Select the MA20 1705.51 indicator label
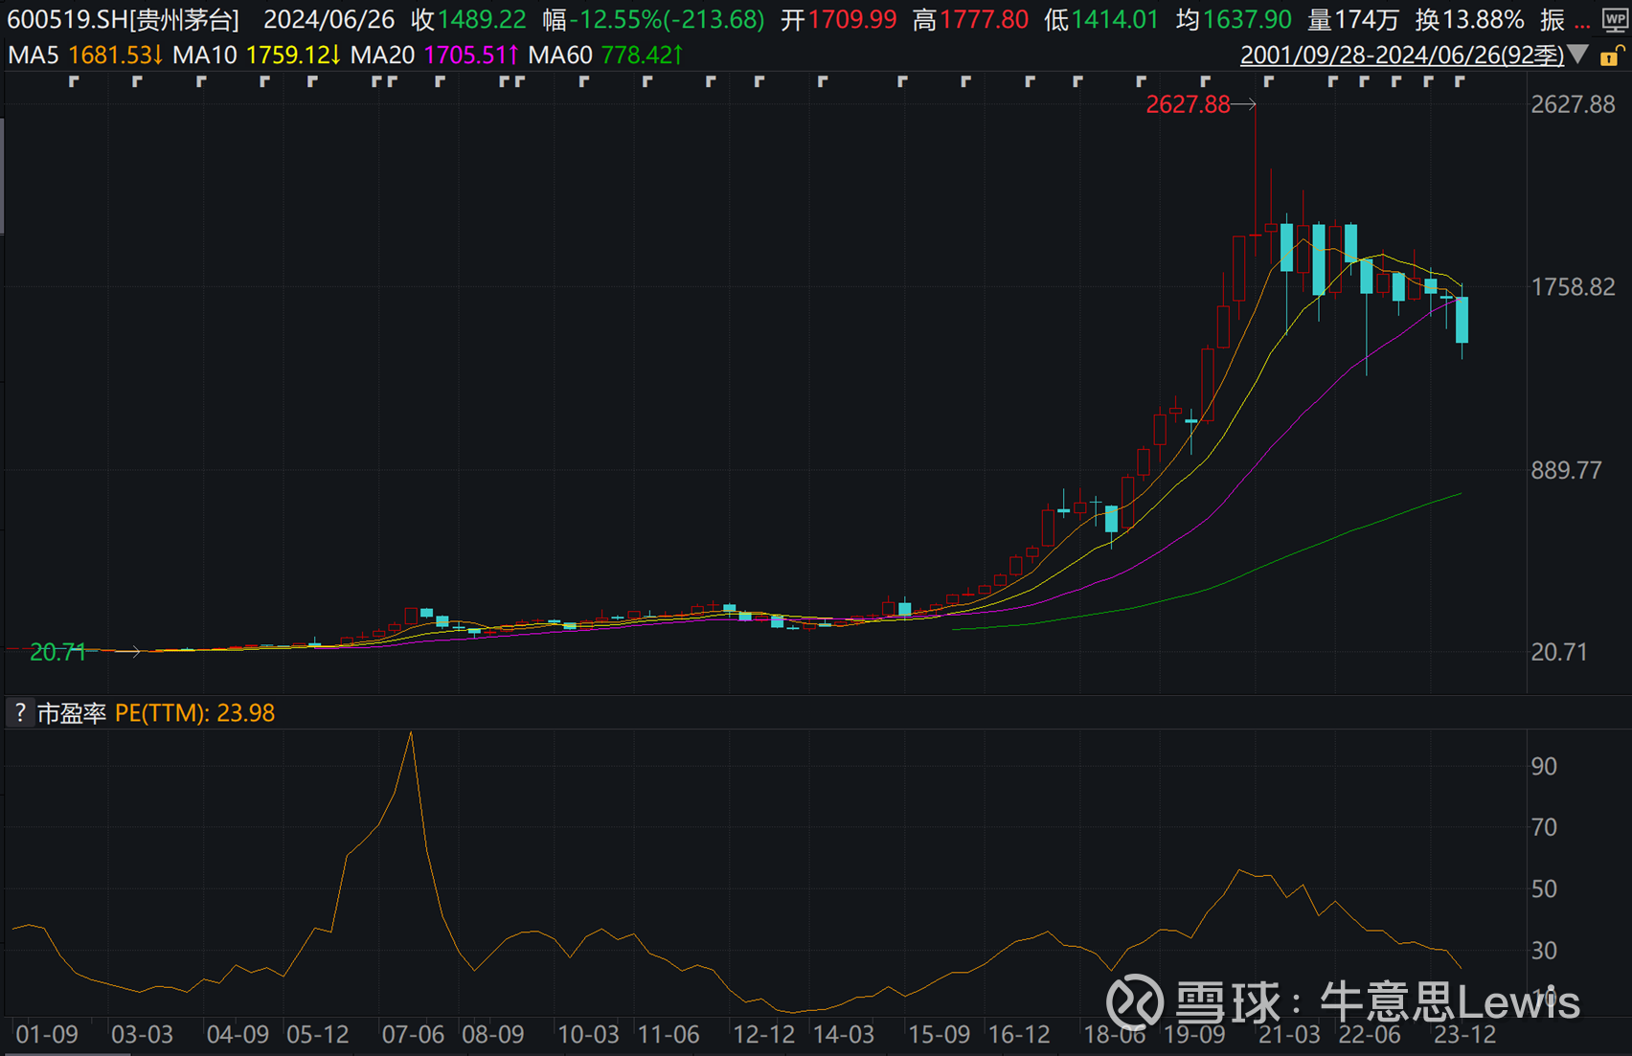Image resolution: width=1632 pixels, height=1056 pixels. [435, 56]
